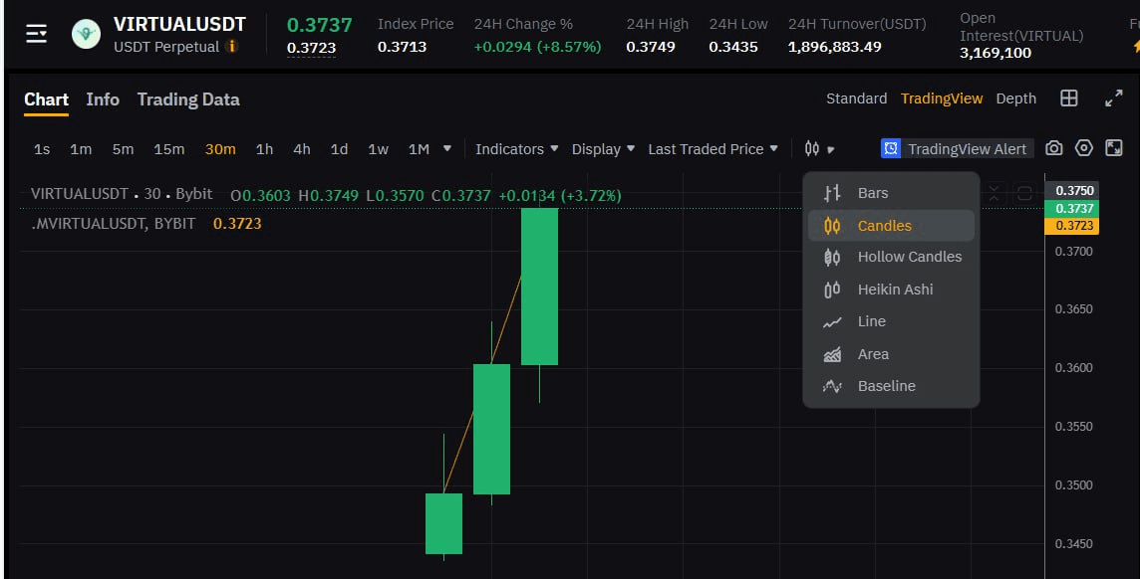Click the full-chart mode icon after settings

click(x=1114, y=148)
